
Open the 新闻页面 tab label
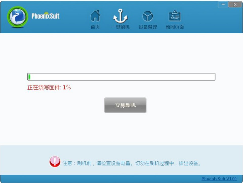[x=175, y=27]
